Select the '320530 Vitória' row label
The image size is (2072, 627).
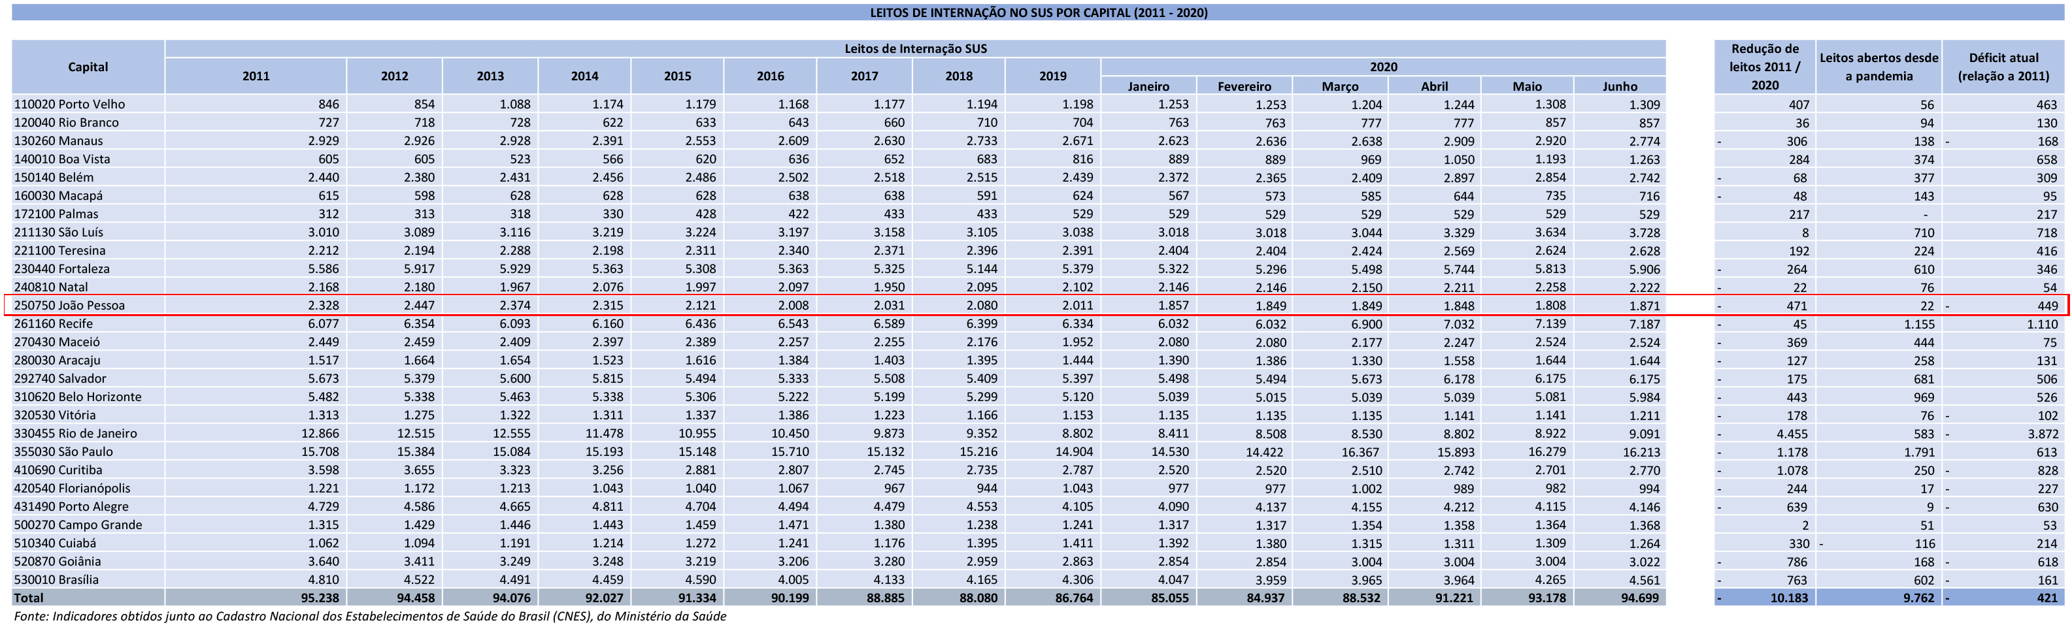(55, 415)
